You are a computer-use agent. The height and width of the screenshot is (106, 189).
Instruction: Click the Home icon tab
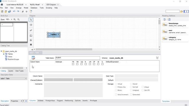coord(2,5)
